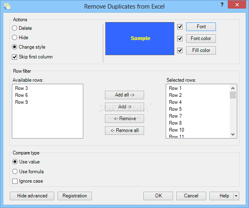The image size is (249, 208).
Task: Select the Delete action radio button
Action: click(14, 28)
